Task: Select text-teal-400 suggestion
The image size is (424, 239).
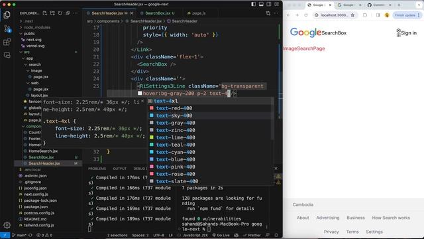Action: point(211,145)
